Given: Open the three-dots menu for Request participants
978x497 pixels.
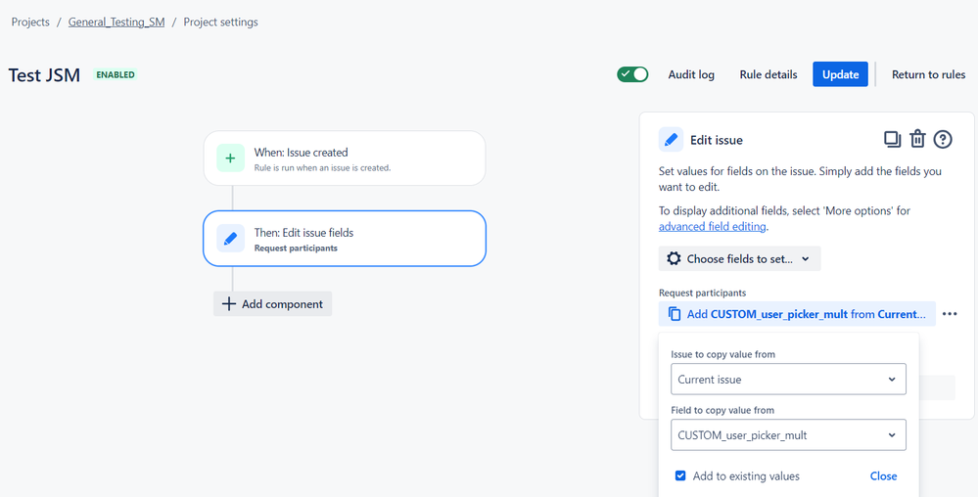Looking at the screenshot, I should [x=950, y=314].
